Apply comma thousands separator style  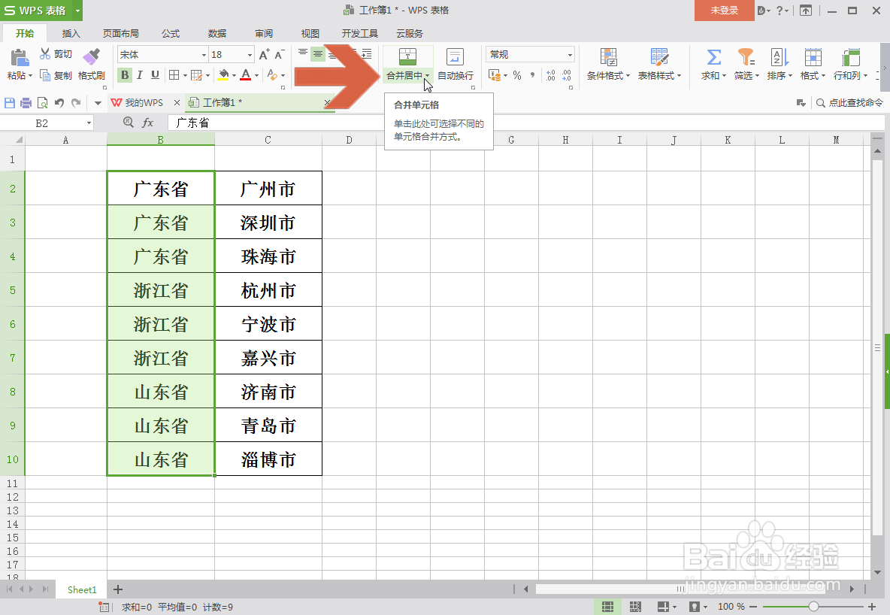click(532, 75)
